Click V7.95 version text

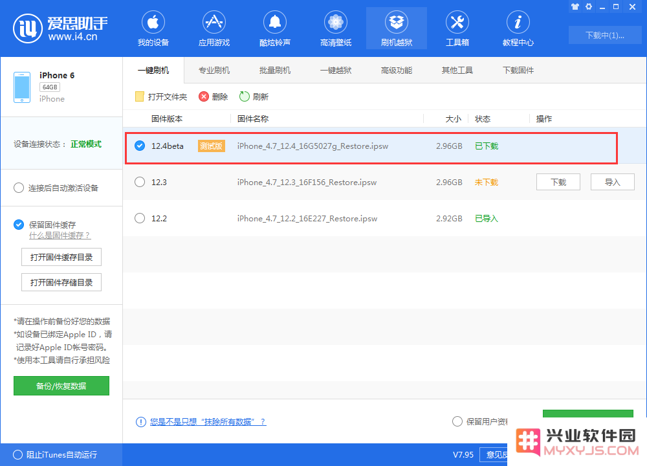pos(463,455)
